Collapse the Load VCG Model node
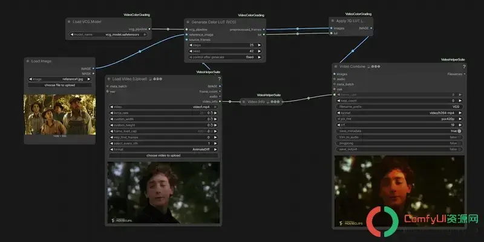 tap(69, 22)
